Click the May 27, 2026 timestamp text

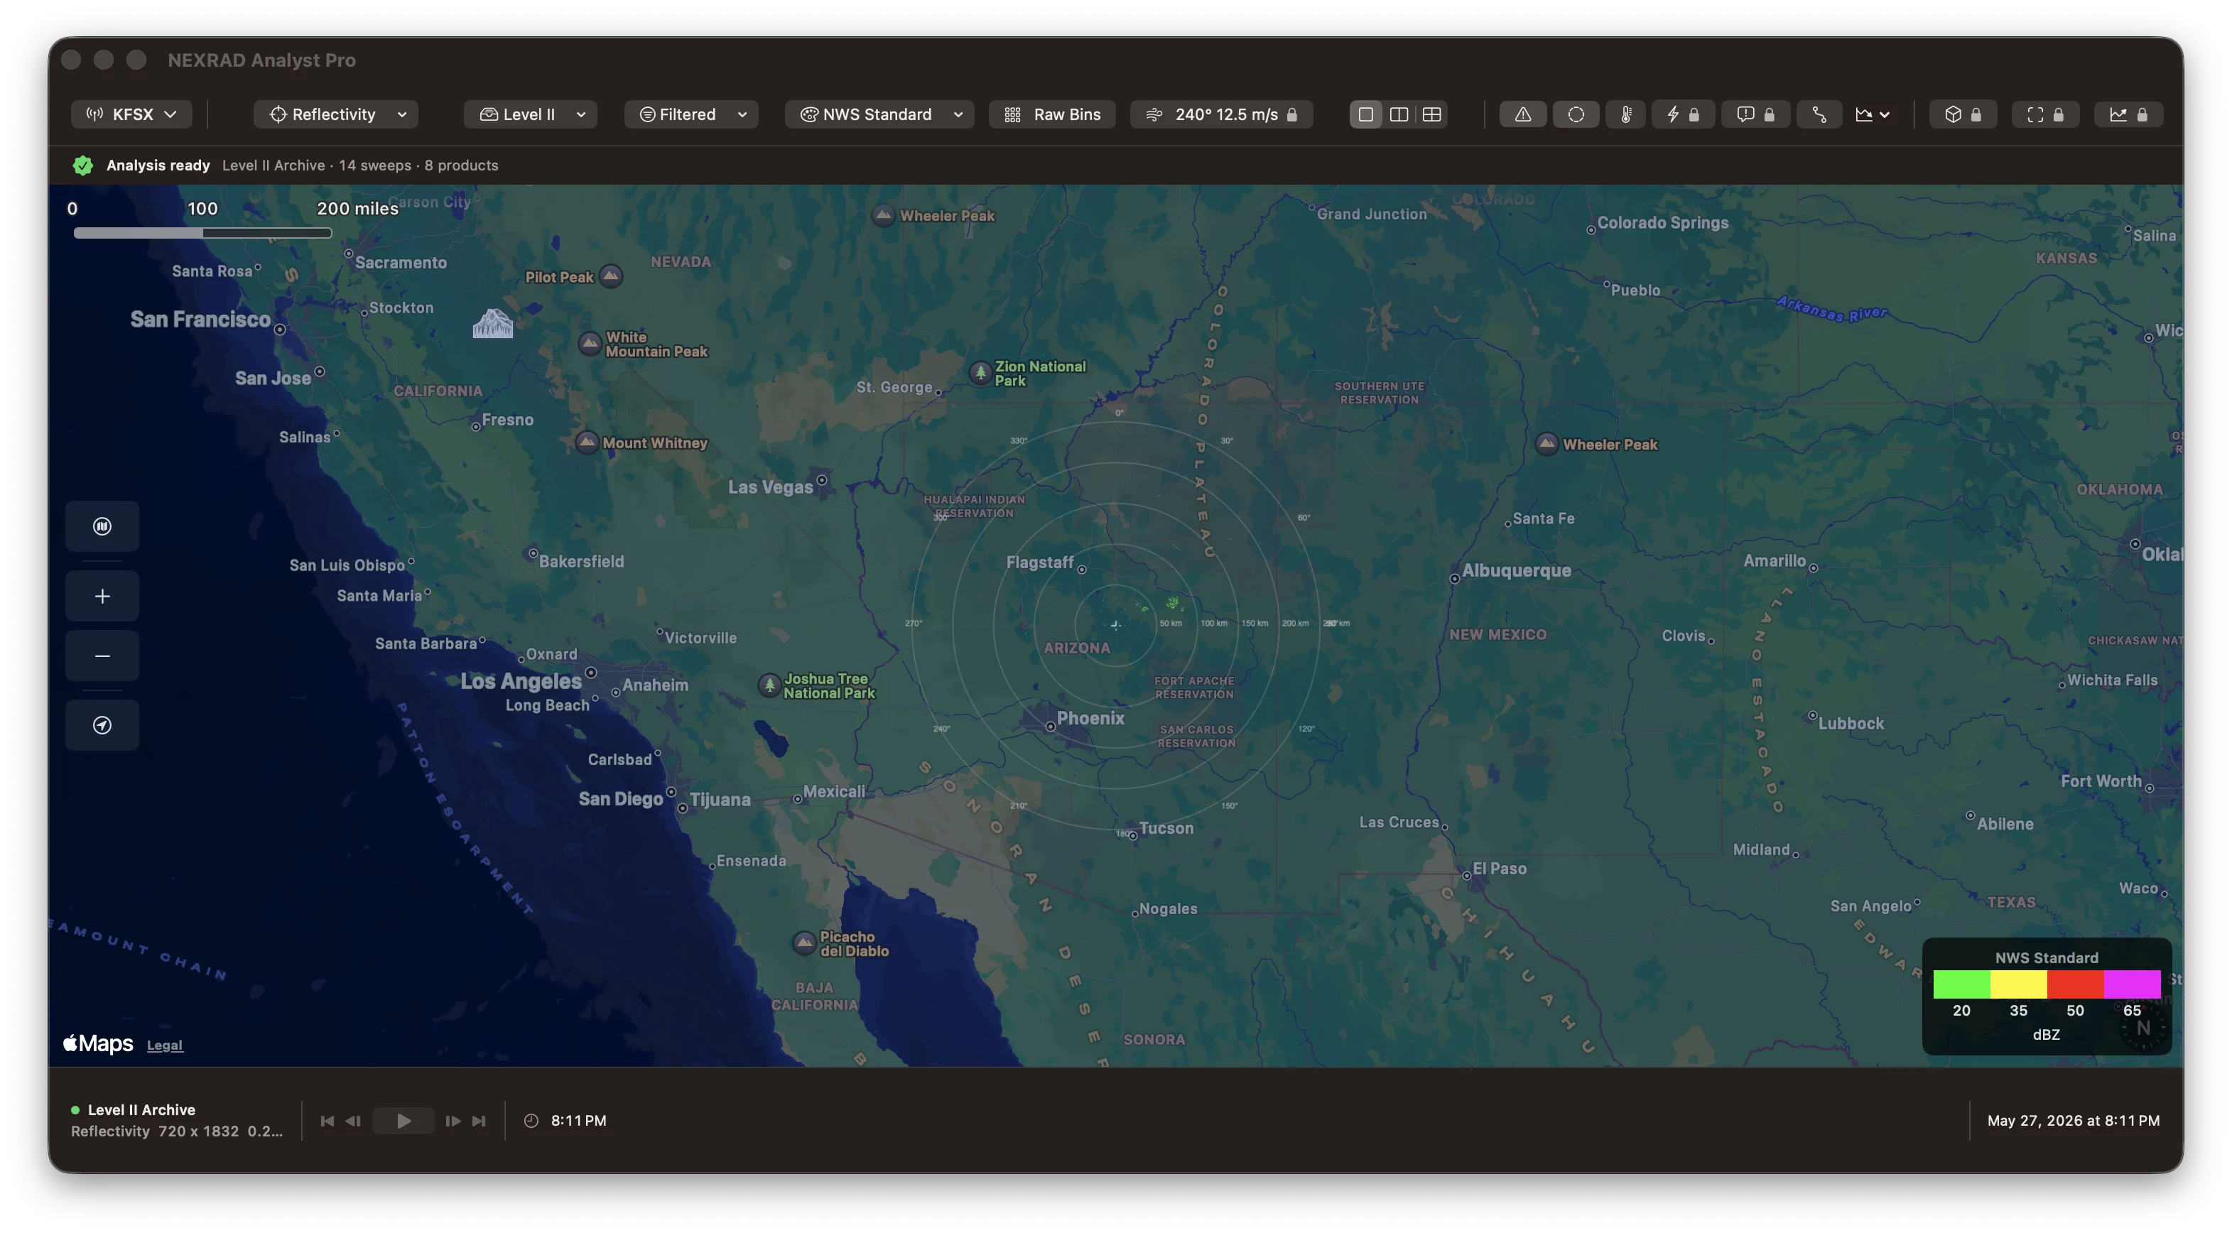click(x=2073, y=1120)
